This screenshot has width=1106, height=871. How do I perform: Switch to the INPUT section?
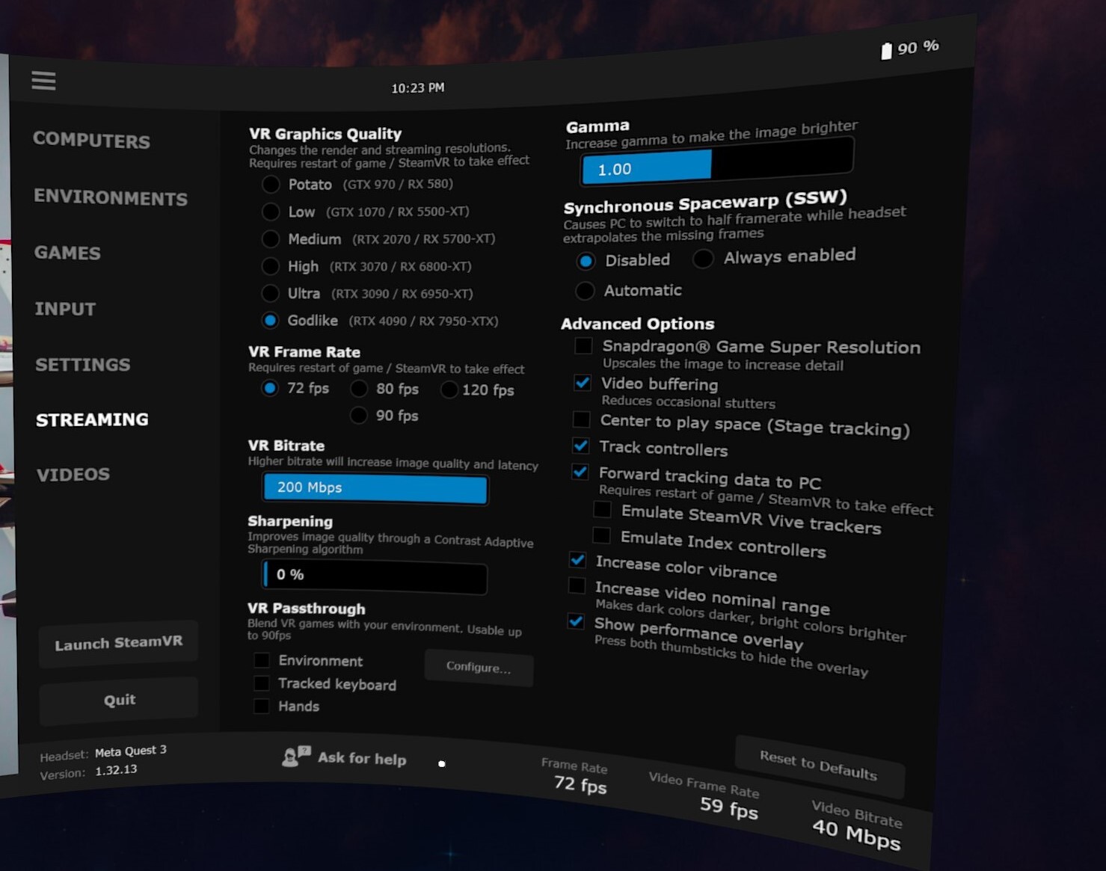tap(65, 309)
